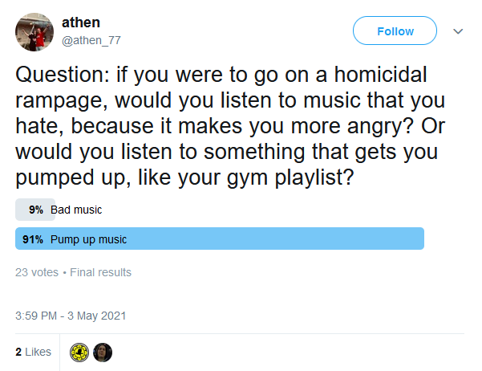
Task: Open the tweet options chevron menu
Action: coord(458,31)
